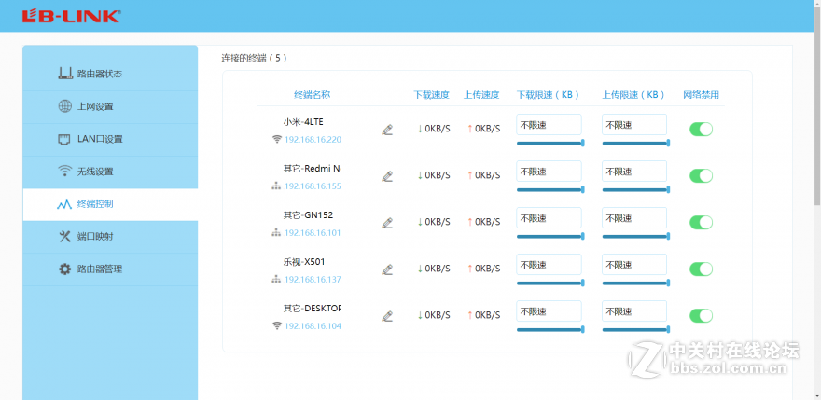The image size is (821, 400).
Task: Click the device name 小米-4LTE
Action: 303,121
